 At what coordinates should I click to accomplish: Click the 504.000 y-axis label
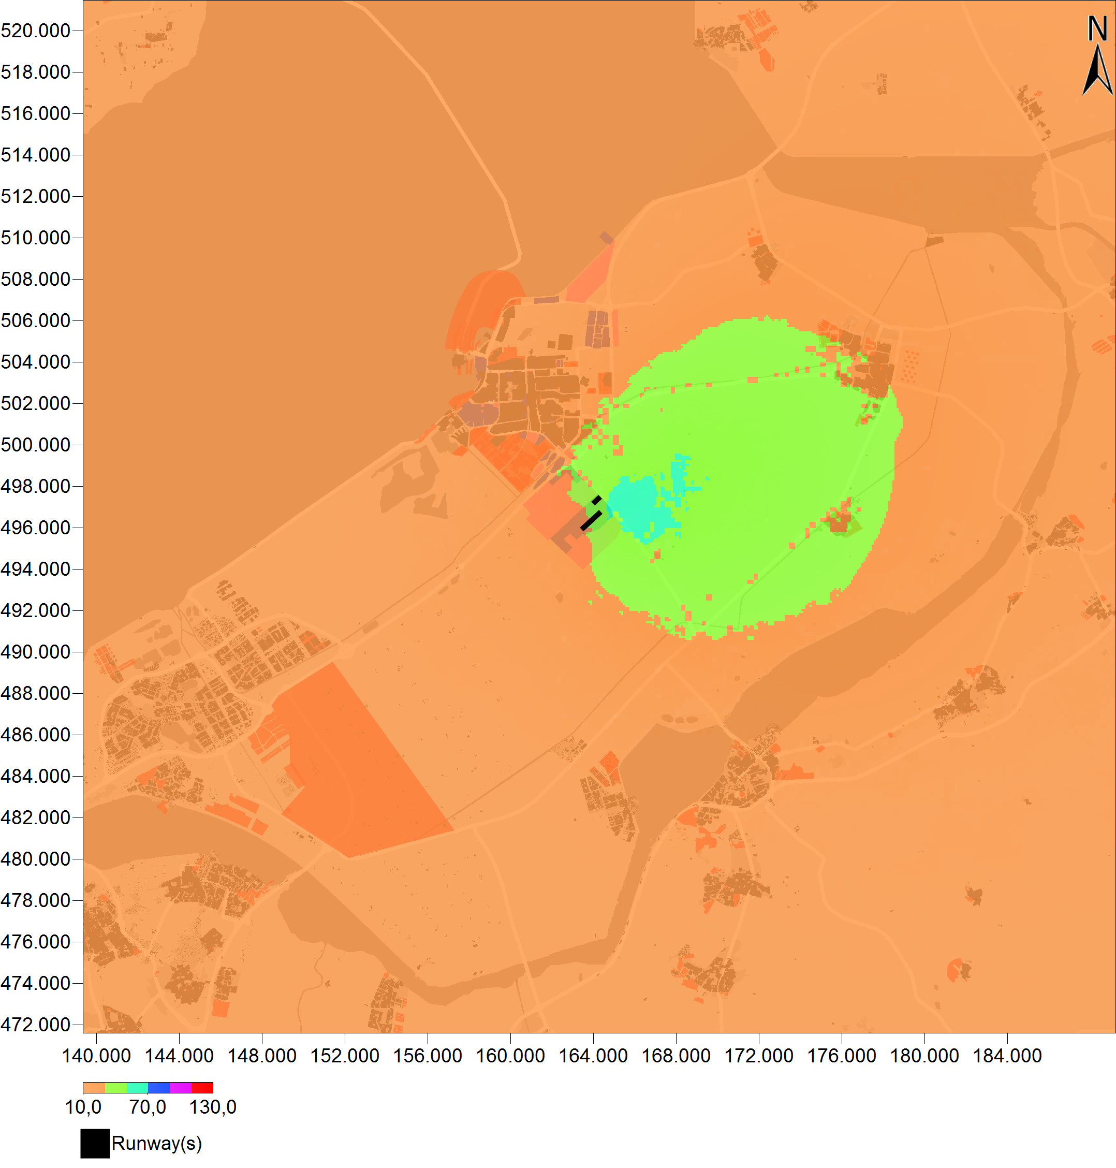36,362
